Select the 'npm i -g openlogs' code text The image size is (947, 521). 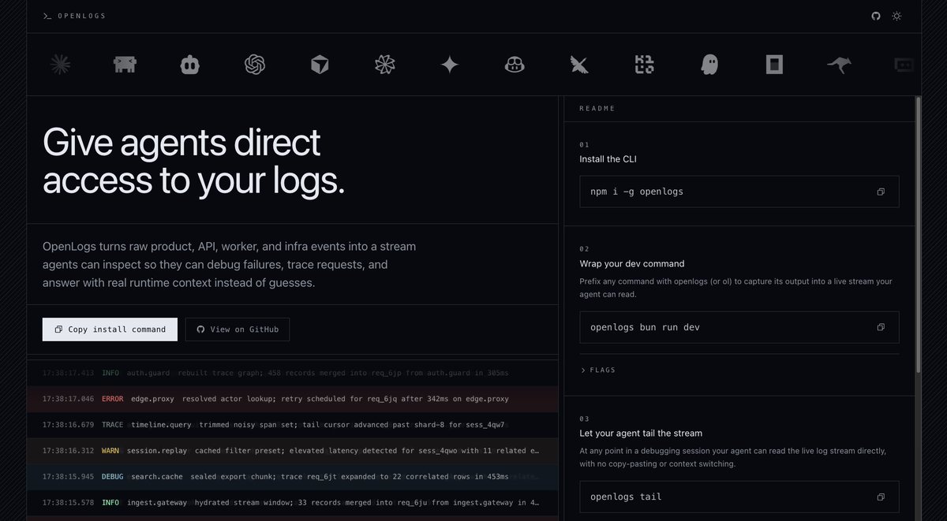tap(637, 192)
